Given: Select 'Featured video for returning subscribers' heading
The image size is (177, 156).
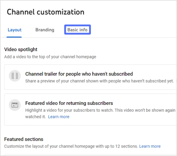Looking at the screenshot, I should tap(69, 103).
